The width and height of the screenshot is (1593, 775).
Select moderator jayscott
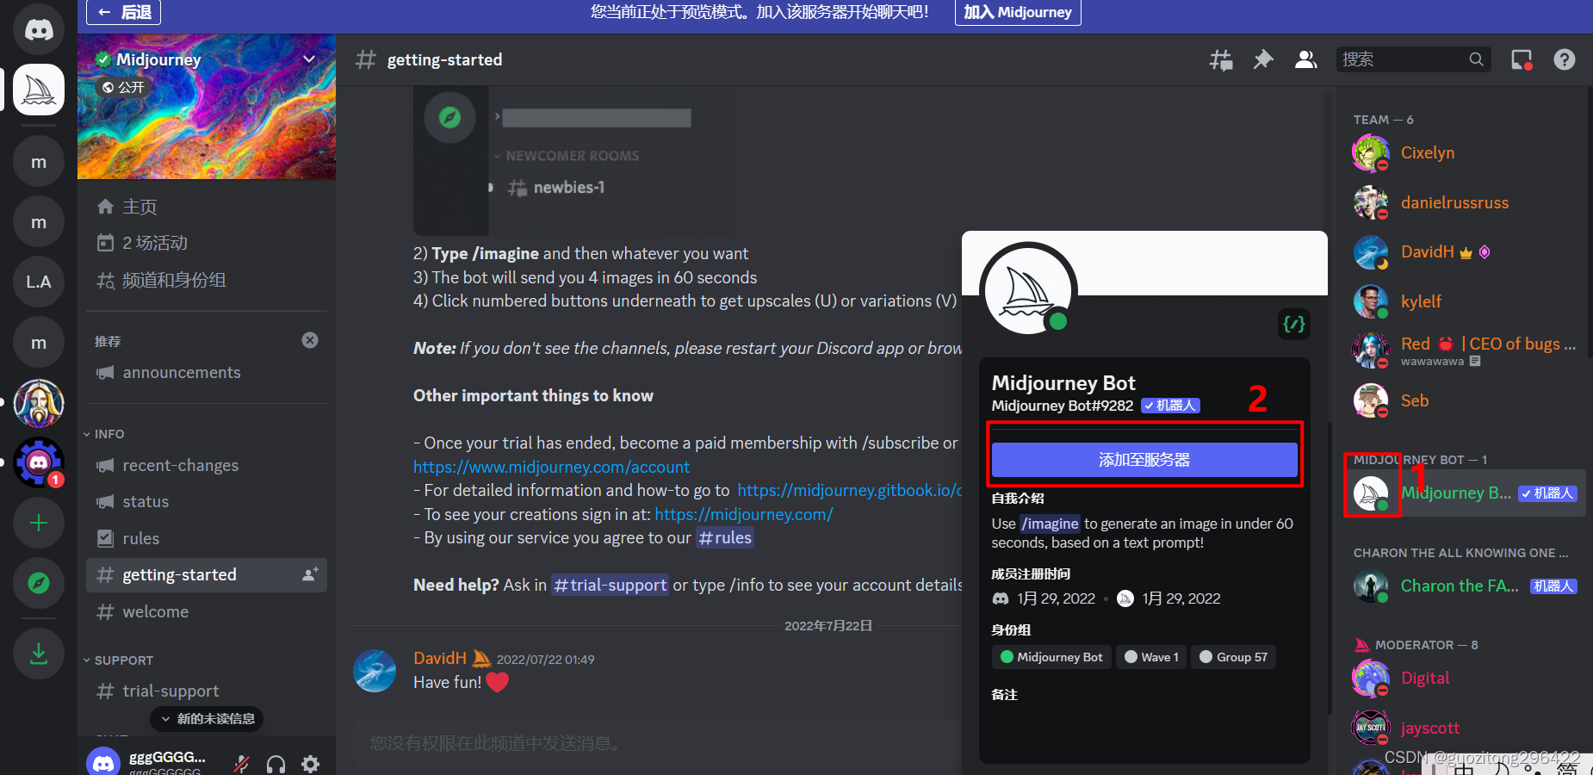click(1465, 728)
